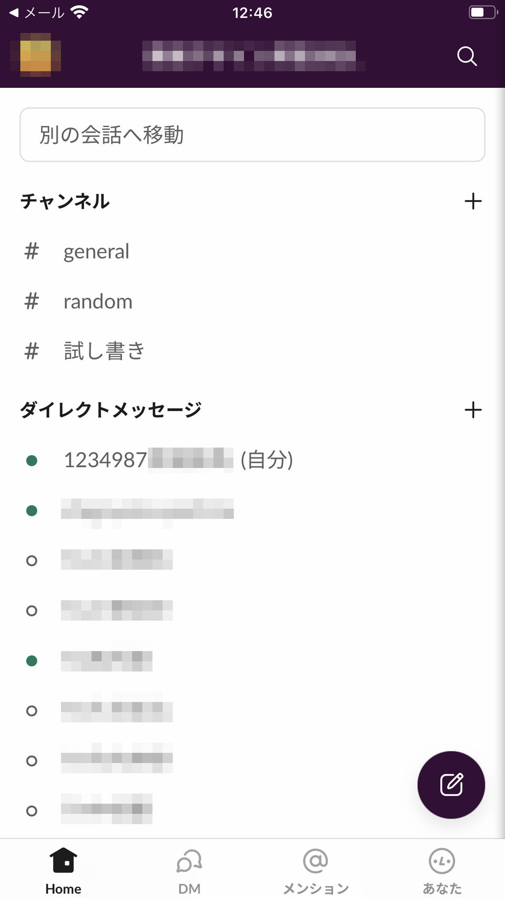
Task: Tap the hash icon beside random
Action: pyautogui.click(x=32, y=302)
